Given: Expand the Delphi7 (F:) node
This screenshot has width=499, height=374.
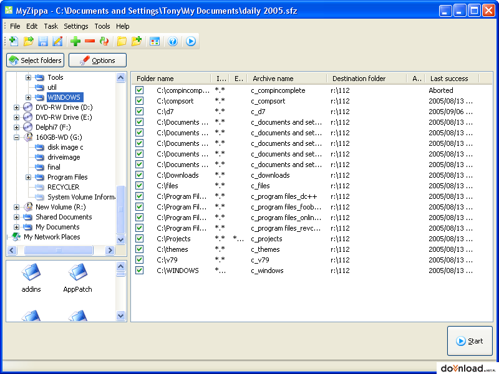Looking at the screenshot, I should click(x=17, y=127).
